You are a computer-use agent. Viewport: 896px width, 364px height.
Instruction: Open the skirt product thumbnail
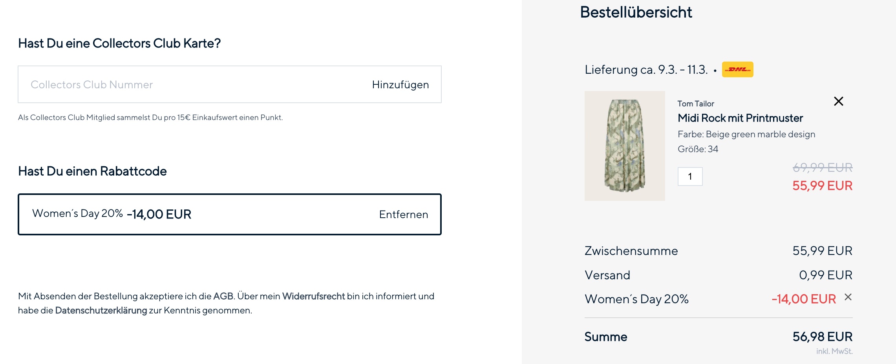(624, 146)
